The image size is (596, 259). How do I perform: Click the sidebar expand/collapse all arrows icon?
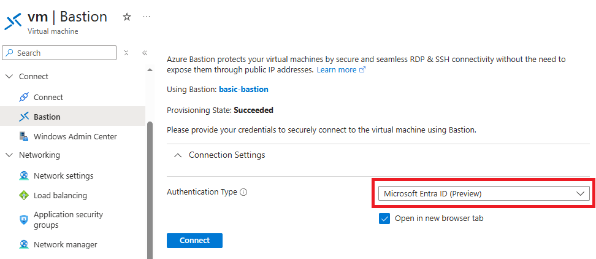point(126,53)
